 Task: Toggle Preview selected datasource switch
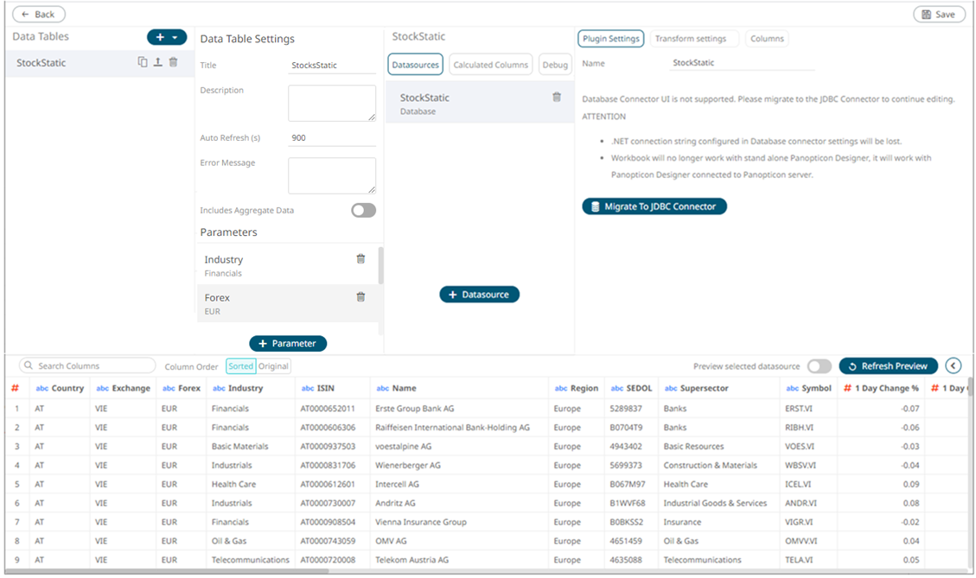point(819,366)
